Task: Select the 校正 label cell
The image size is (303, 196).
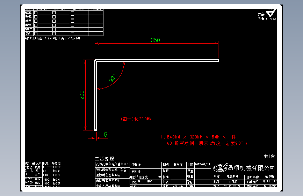Action: (x=166, y=171)
